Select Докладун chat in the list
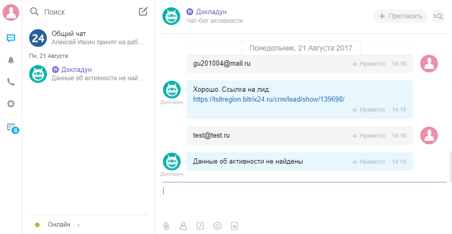Viewport: 452px width, 234px height. pyautogui.click(x=89, y=74)
